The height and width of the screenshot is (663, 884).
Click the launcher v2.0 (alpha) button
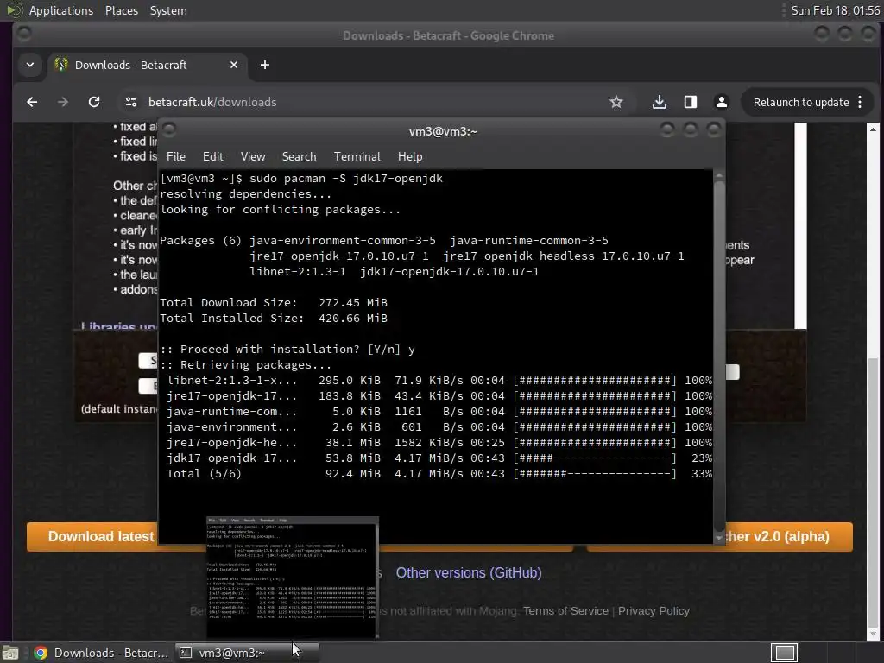pos(788,536)
